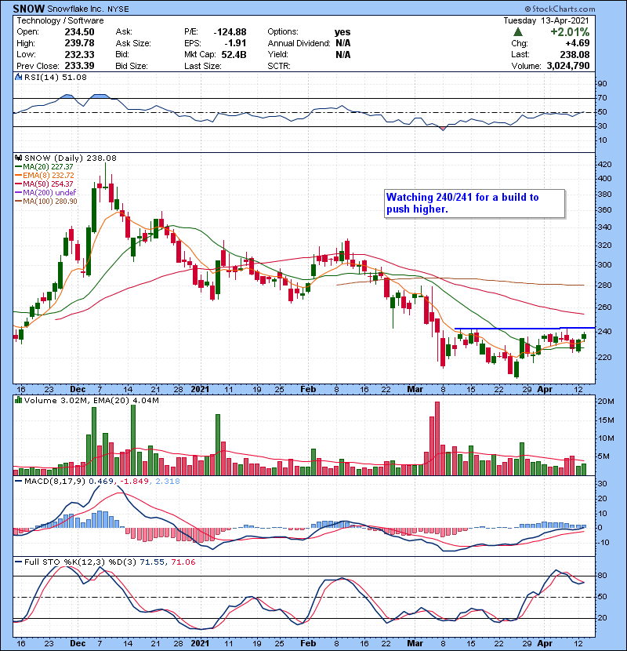Click the 80 label on stochastic axis
Viewport: 627px width, 651px height.
click(602, 576)
